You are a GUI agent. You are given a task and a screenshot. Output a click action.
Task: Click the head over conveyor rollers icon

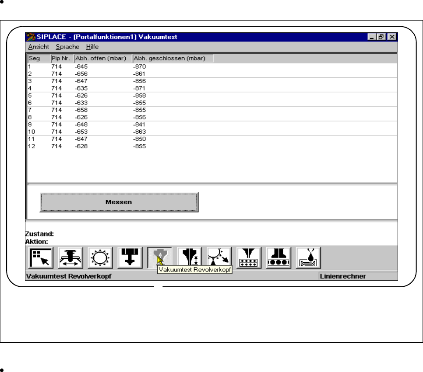point(278,258)
